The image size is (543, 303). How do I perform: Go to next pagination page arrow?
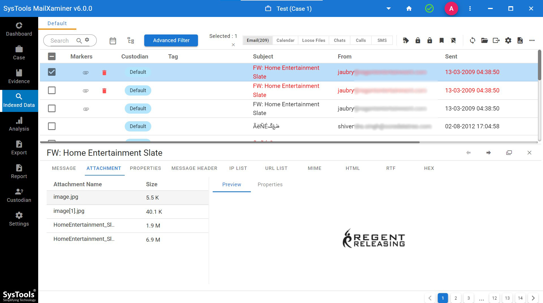point(533,298)
